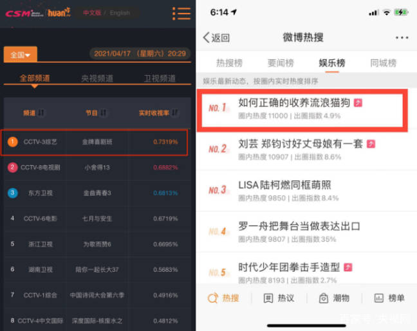The image size is (417, 331).
Task: Open the 全国 region dropdown
Action: [x=20, y=55]
